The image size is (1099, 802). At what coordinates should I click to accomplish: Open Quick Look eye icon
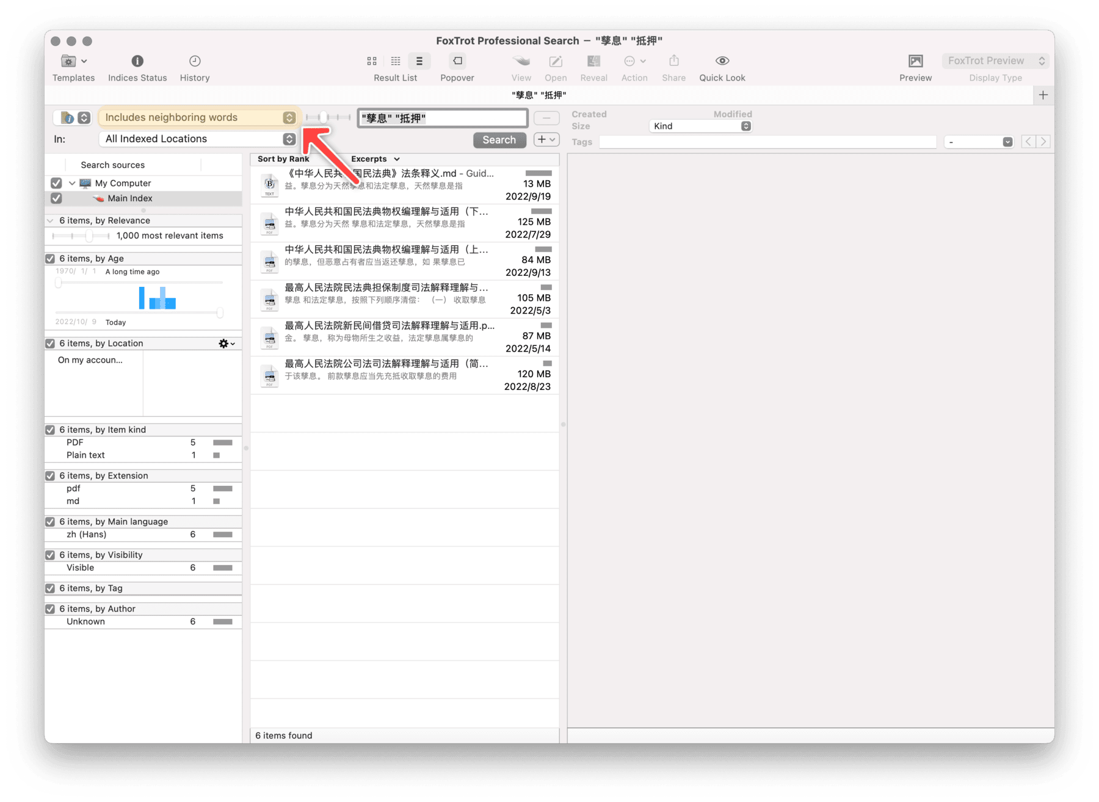pyautogui.click(x=722, y=61)
